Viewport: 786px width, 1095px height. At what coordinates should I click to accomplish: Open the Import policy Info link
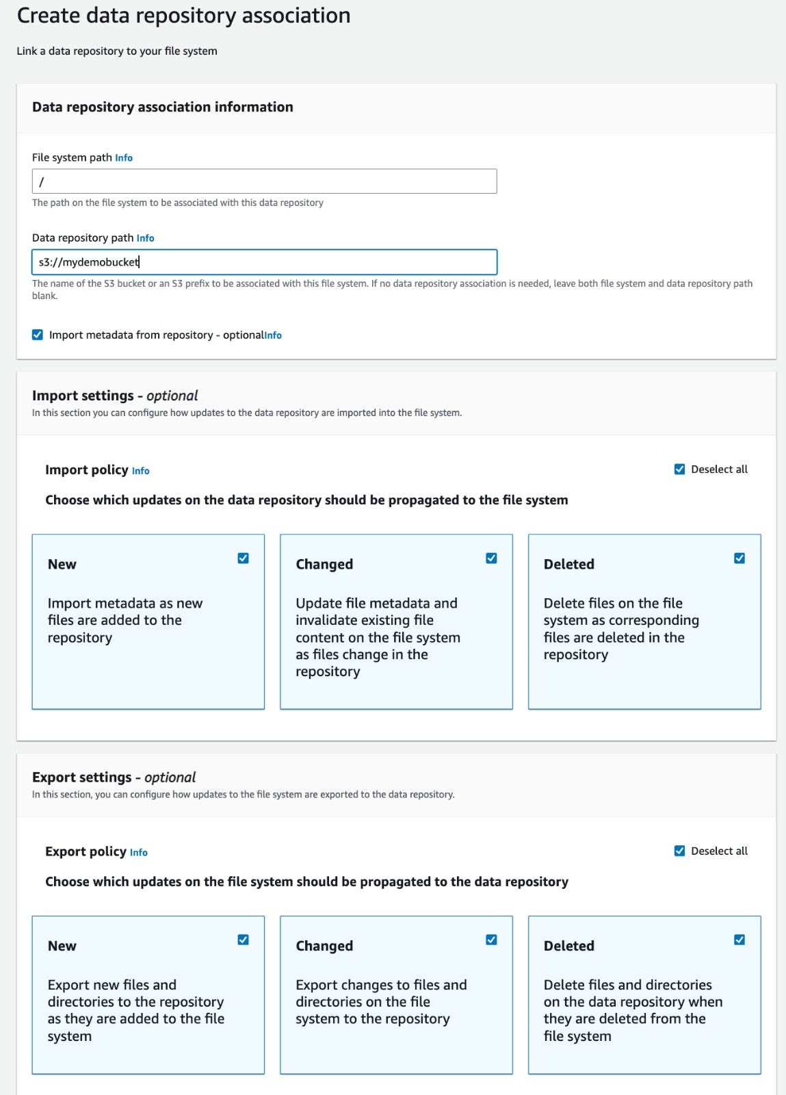(x=141, y=471)
